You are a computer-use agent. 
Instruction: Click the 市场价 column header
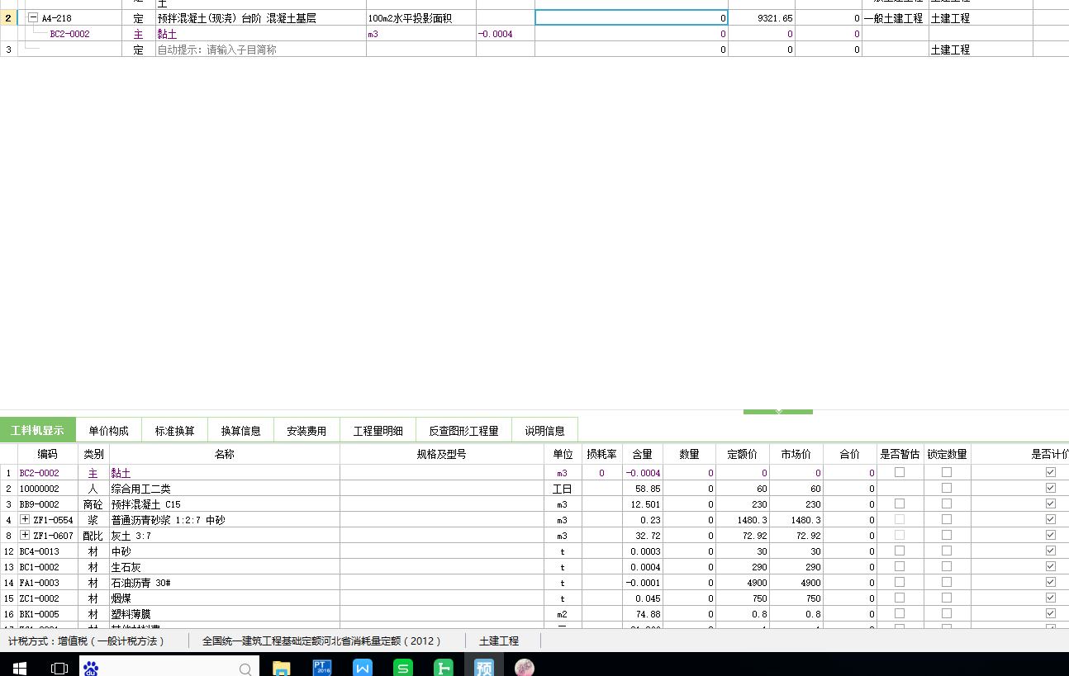click(x=796, y=454)
